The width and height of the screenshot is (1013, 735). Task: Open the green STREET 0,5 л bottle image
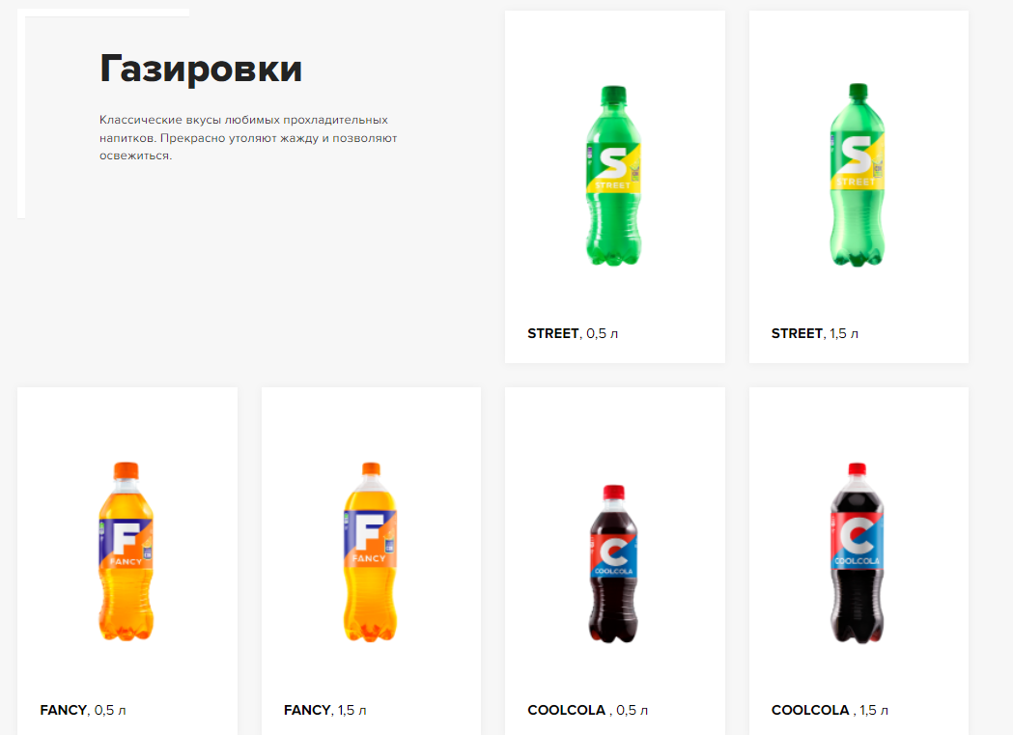613,176
